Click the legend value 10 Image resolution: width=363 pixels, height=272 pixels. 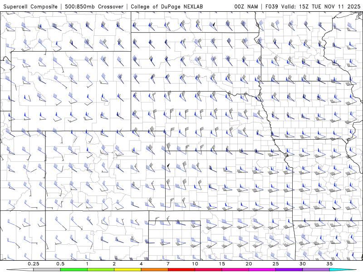coord(195,264)
